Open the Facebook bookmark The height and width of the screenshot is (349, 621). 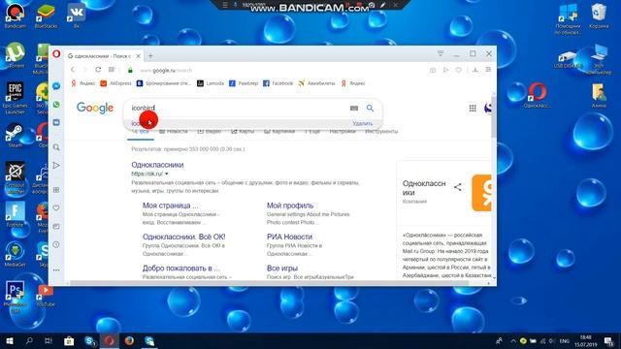coord(278,83)
